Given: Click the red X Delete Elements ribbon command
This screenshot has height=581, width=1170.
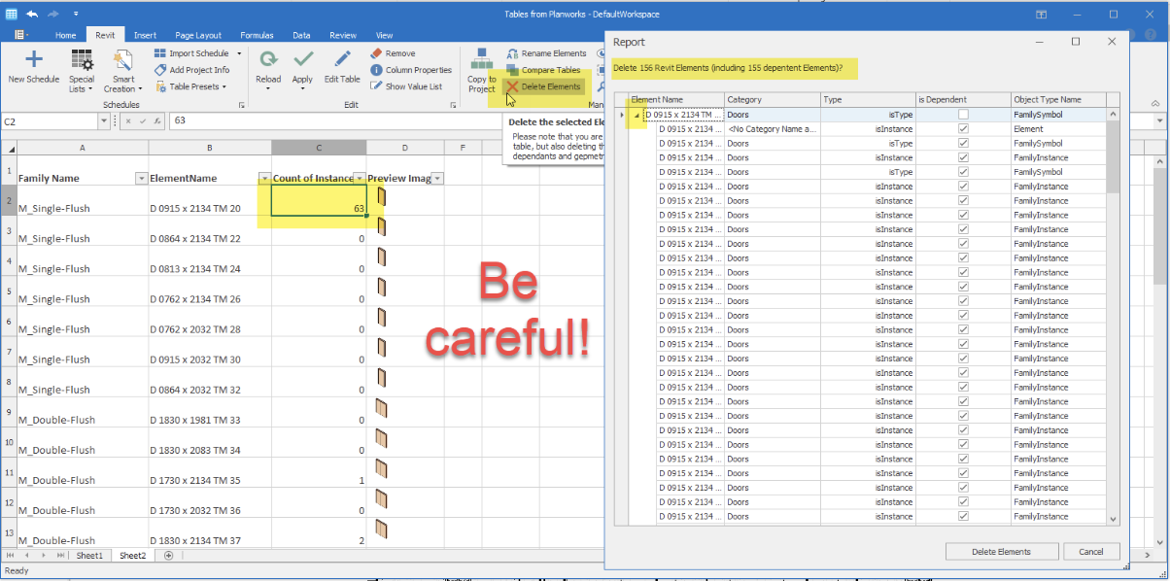Looking at the screenshot, I should point(543,86).
